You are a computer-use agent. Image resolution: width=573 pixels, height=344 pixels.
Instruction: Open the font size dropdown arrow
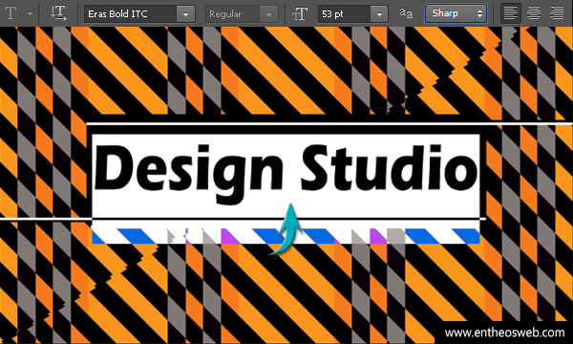tap(379, 14)
